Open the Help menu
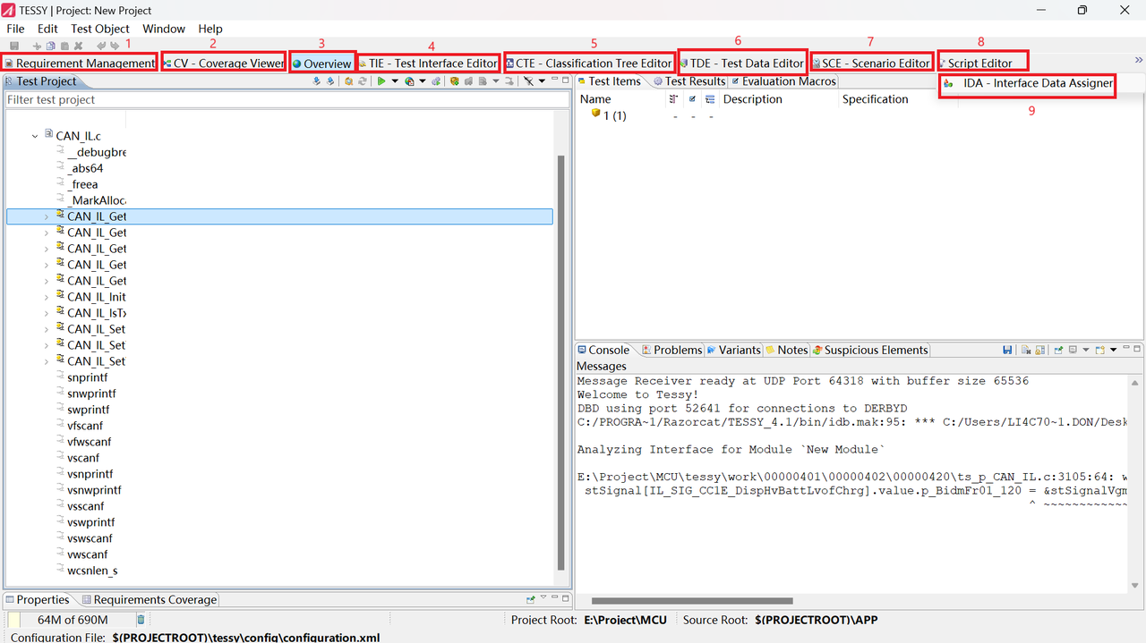 pyautogui.click(x=210, y=29)
